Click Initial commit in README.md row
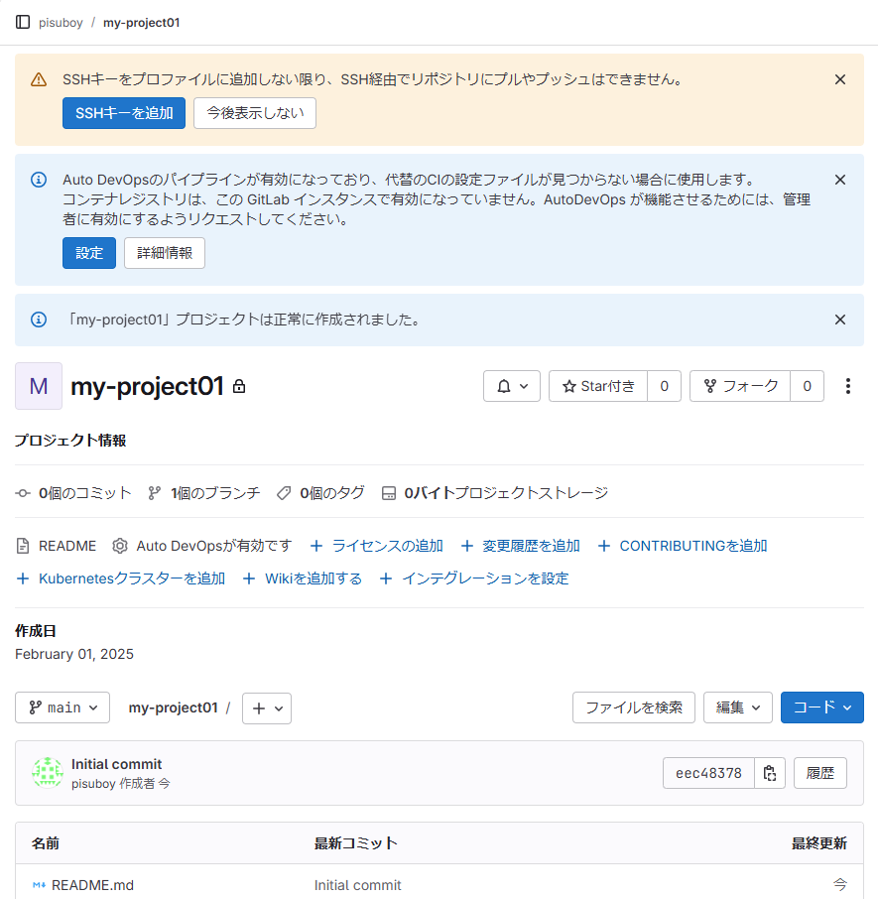 [x=357, y=885]
